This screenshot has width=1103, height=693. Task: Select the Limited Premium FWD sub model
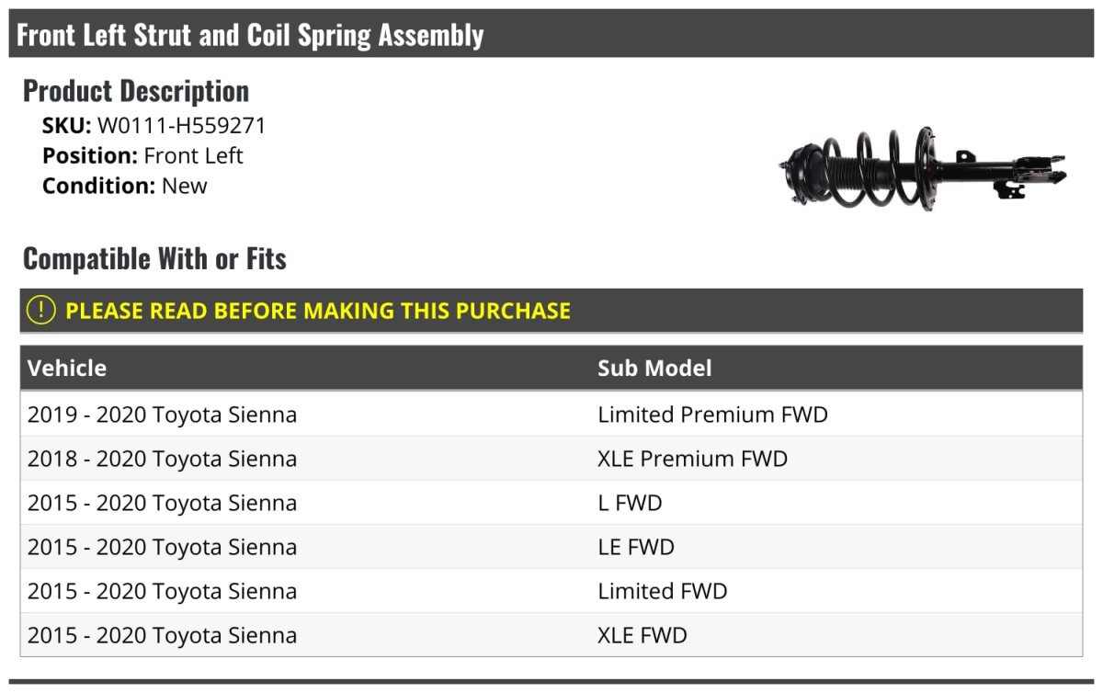712,415
